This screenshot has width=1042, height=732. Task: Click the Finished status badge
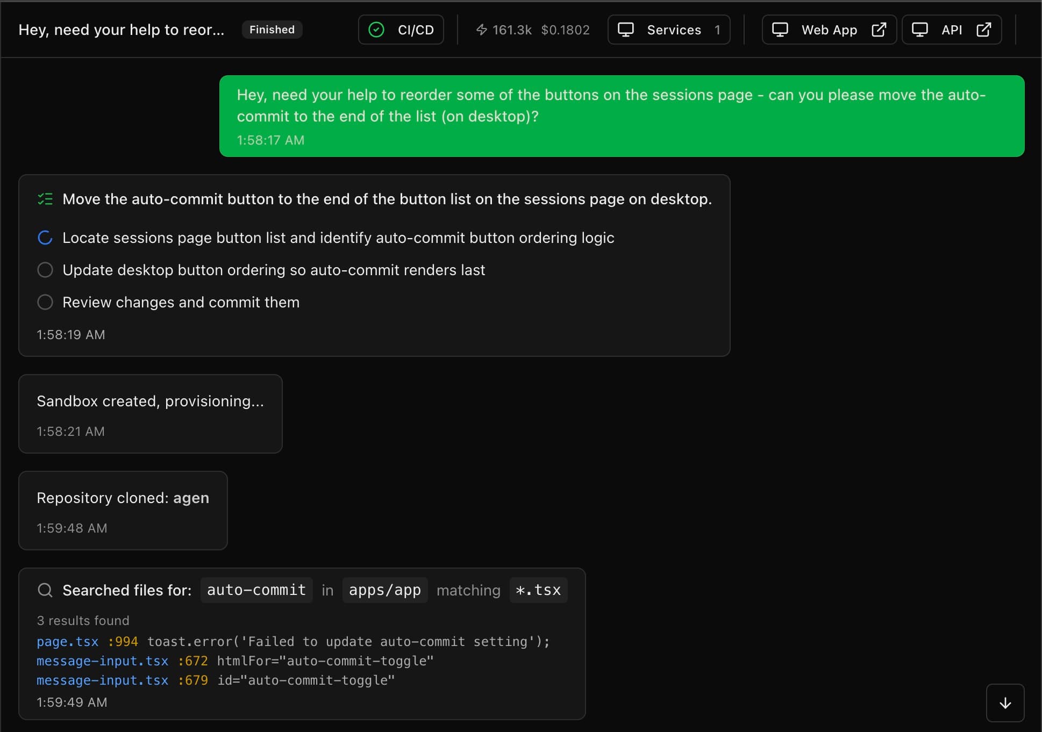(x=272, y=30)
